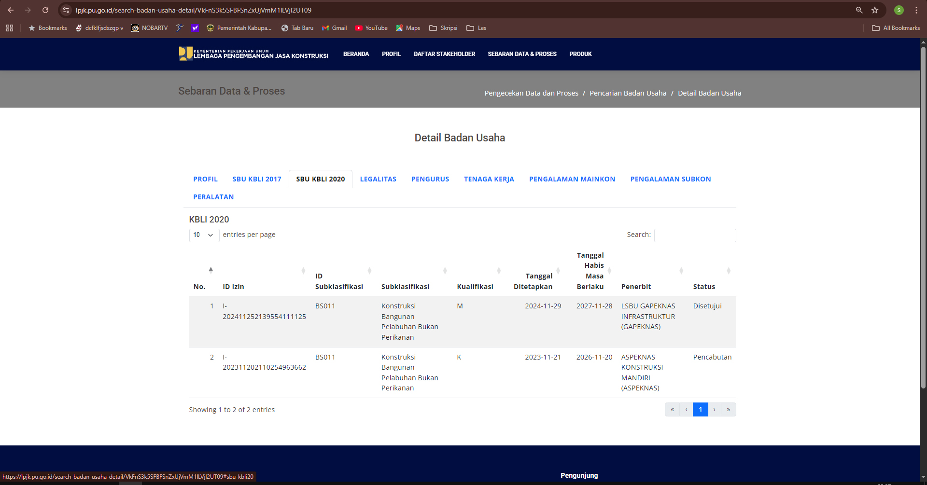Expand the entries per page dropdown
Image resolution: width=927 pixels, height=485 pixels.
click(x=204, y=235)
